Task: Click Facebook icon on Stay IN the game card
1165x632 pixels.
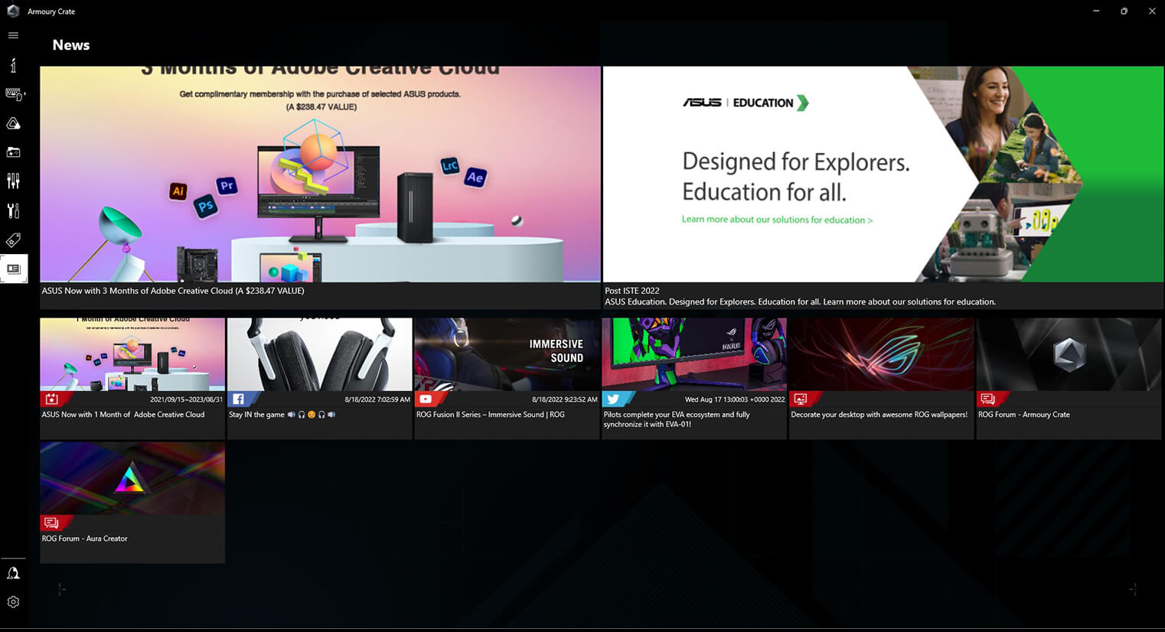Action: 239,399
